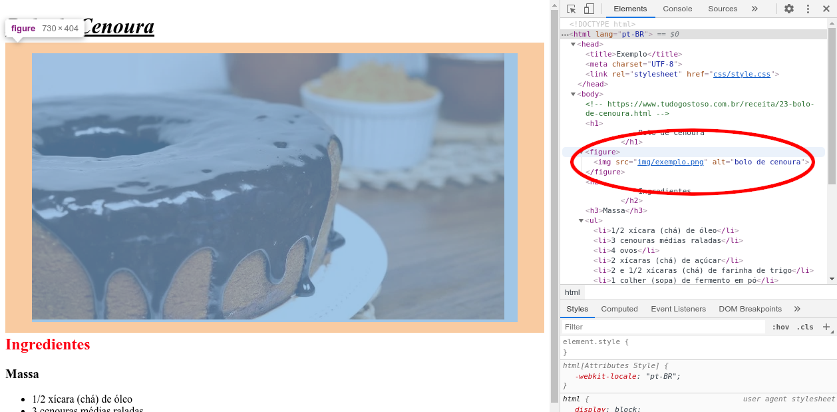Open DevTools settings gear

pyautogui.click(x=788, y=9)
